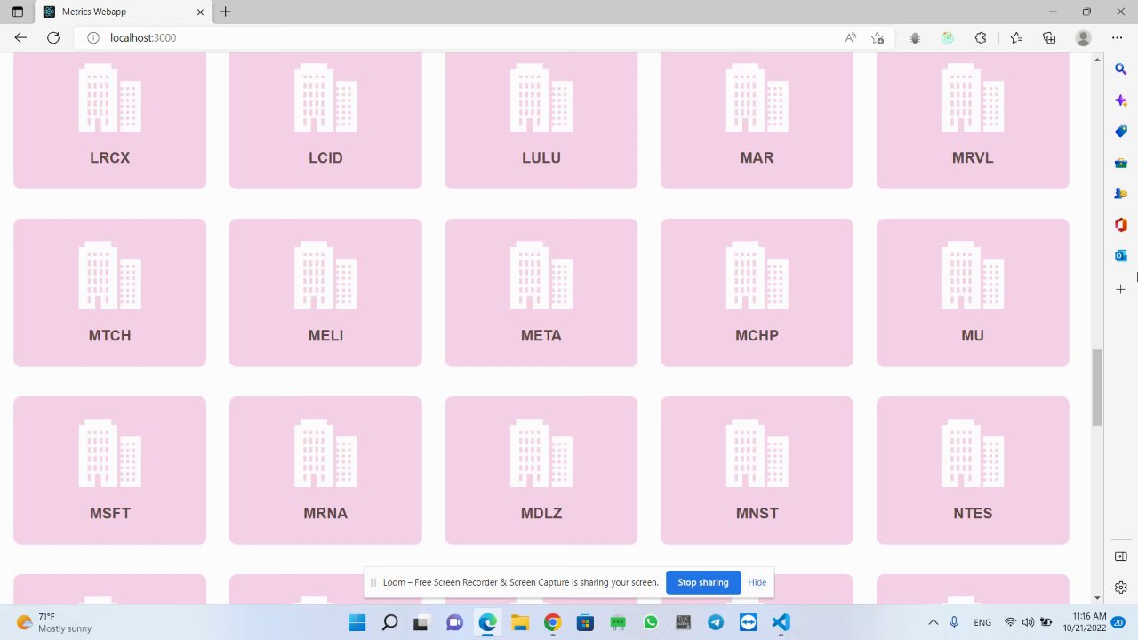Open Task View
1138x640 pixels.
422,622
